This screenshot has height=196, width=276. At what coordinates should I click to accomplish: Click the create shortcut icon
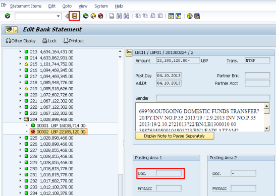coord(178,16)
